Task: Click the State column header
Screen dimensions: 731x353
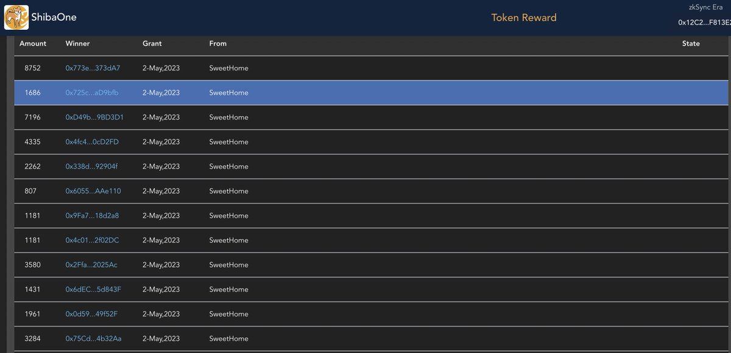Action: (x=691, y=44)
